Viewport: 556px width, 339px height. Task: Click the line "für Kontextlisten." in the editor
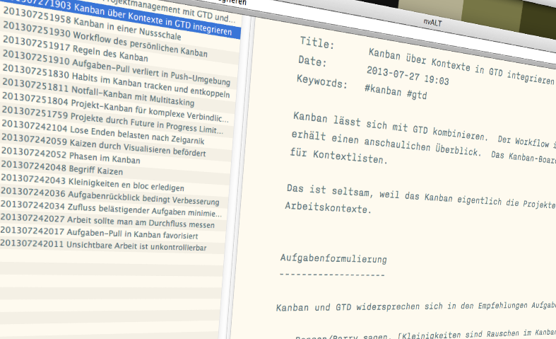point(338,156)
